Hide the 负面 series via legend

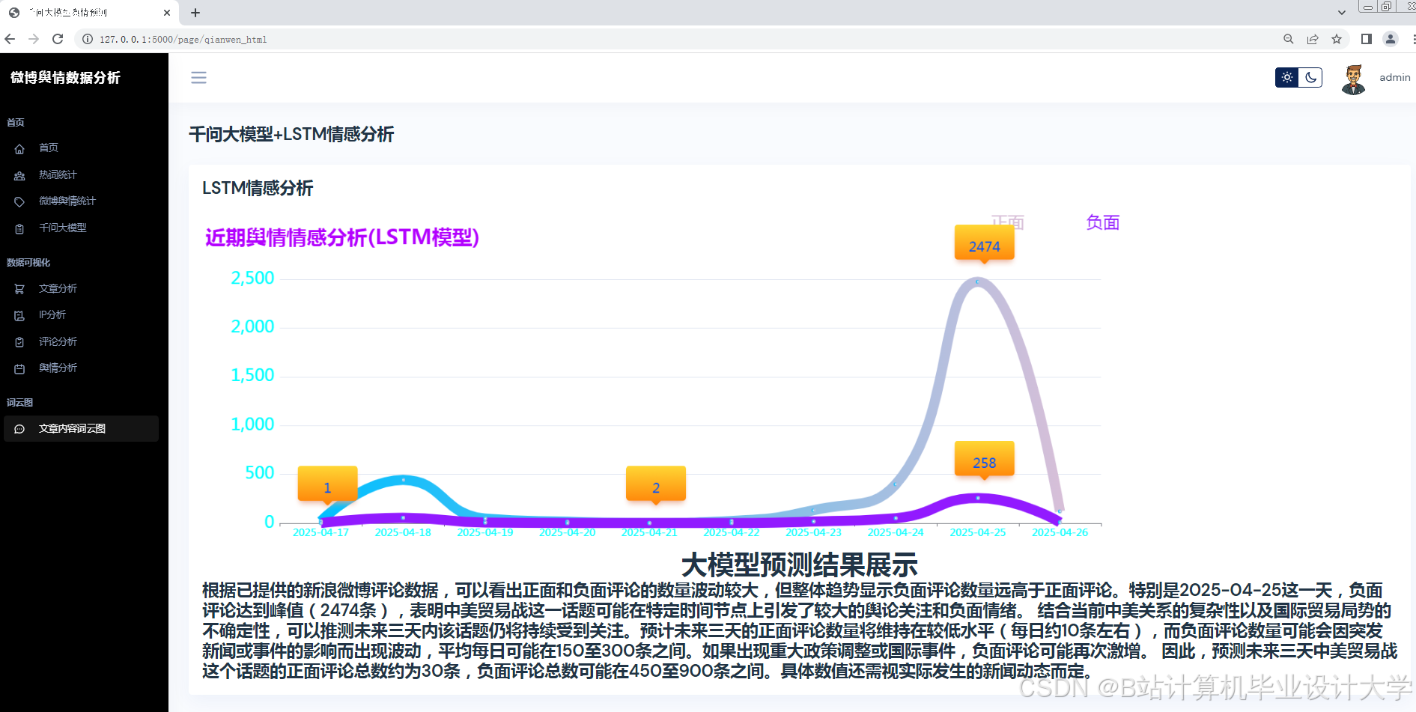pyautogui.click(x=1101, y=222)
